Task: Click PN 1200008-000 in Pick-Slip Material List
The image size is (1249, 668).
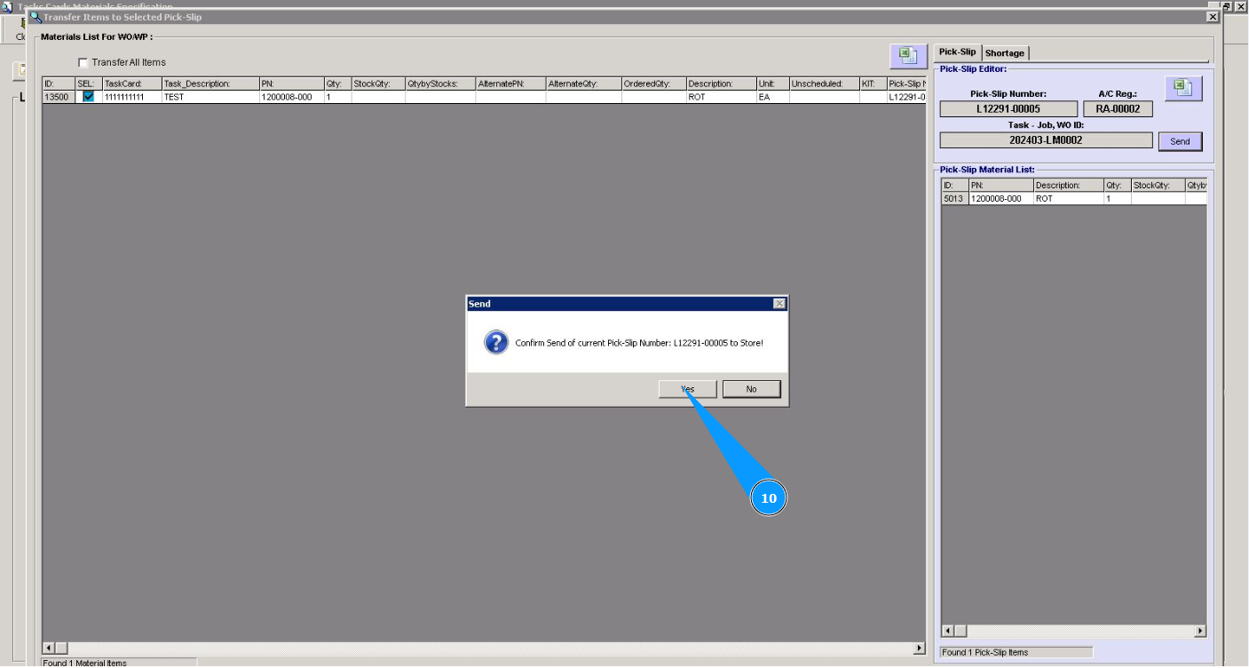Action: click(x=1000, y=199)
